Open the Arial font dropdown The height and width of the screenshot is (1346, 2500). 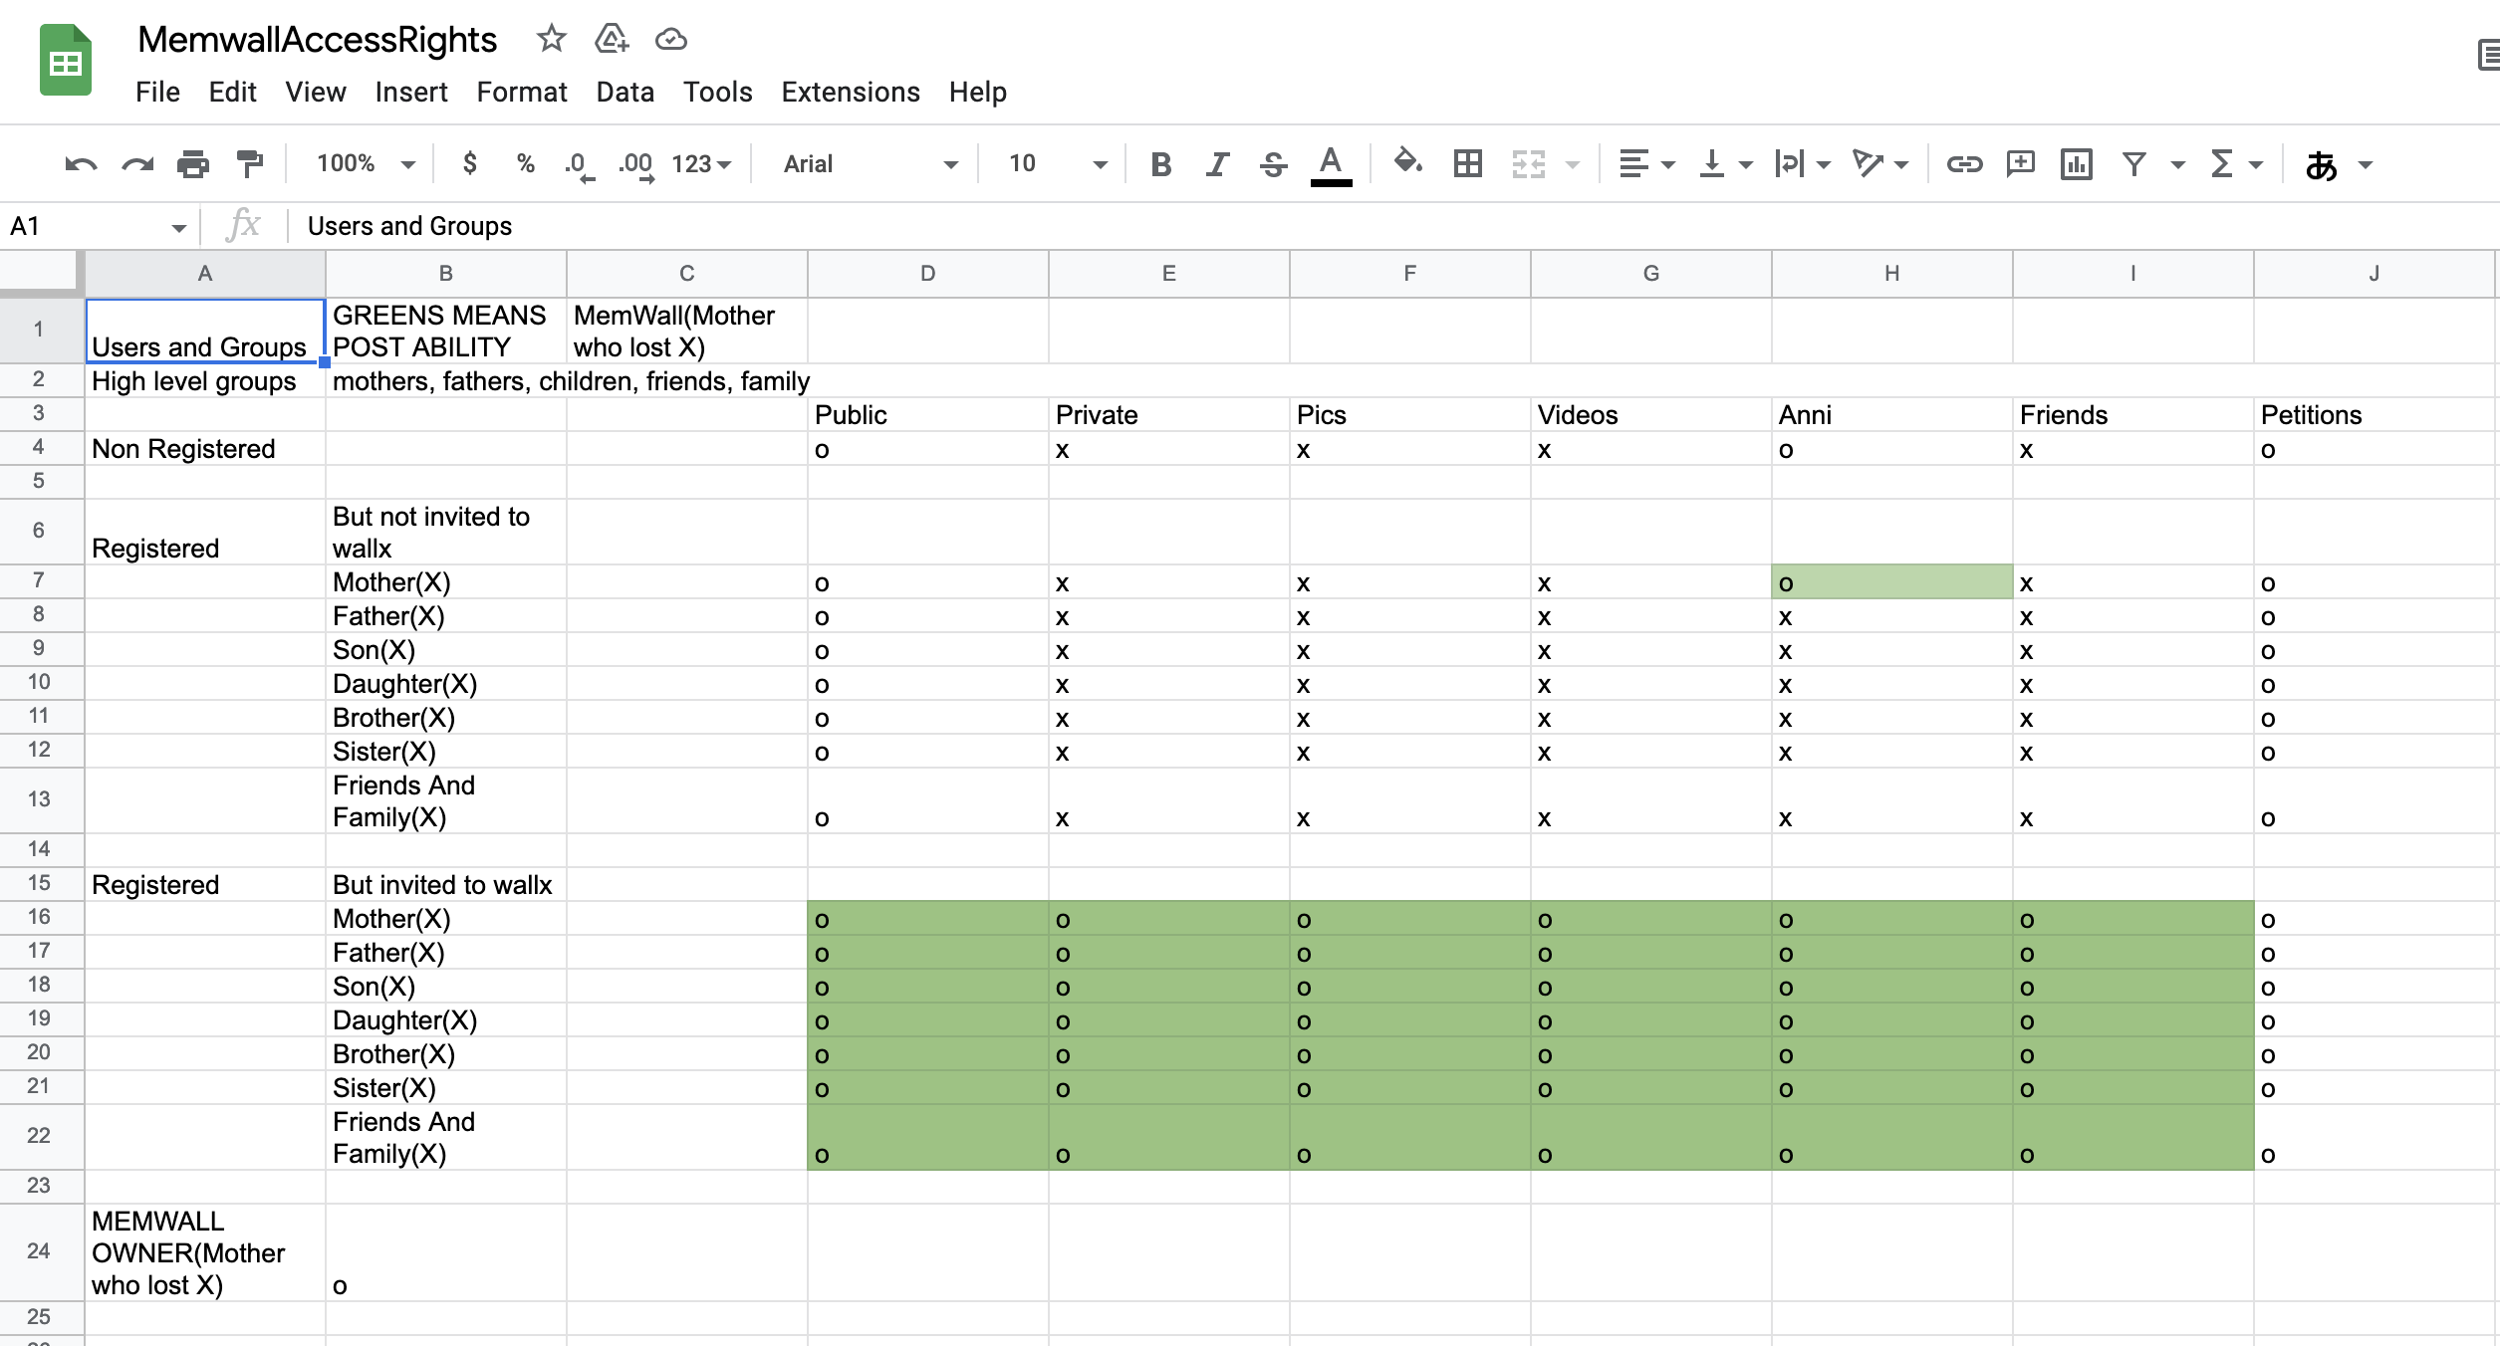coord(870,164)
